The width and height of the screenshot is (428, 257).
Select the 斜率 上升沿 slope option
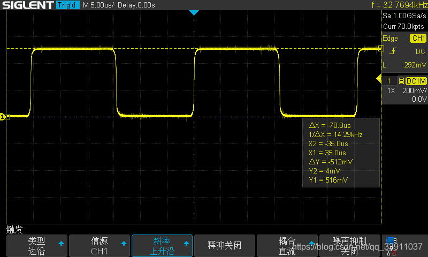pos(162,246)
